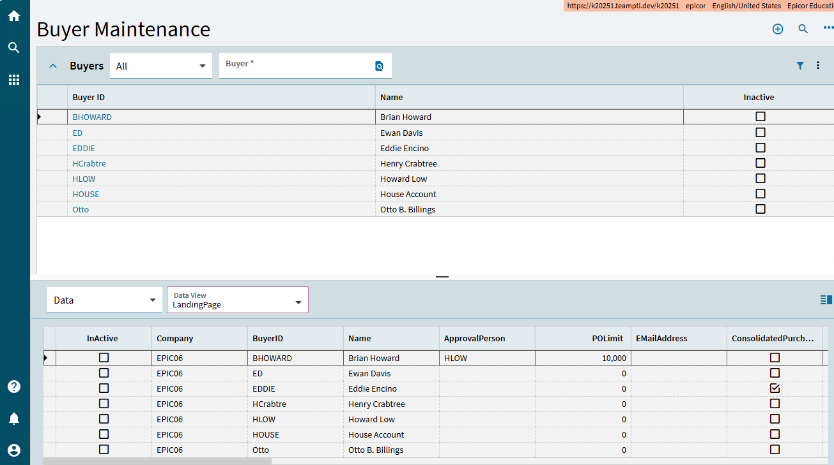Open the All buyers filter dropdown
This screenshot has width=834, height=465.
161,66
